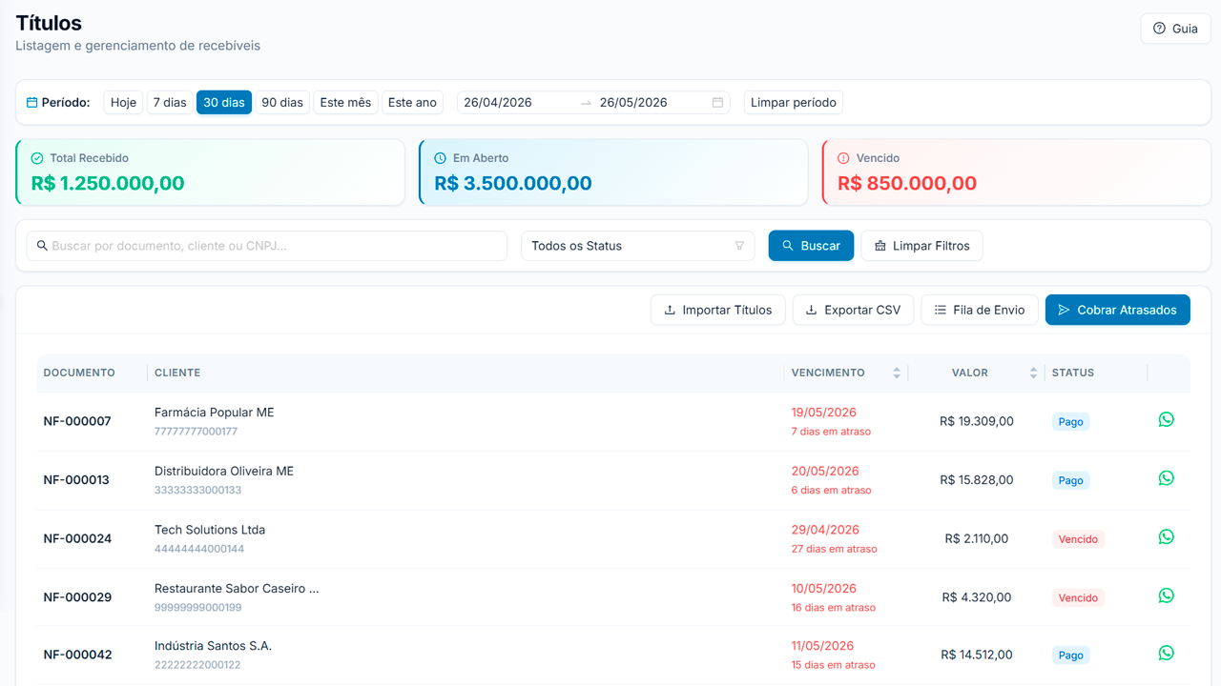Image resolution: width=1221 pixels, height=686 pixels.
Task: Click value R$ 15.828,00
Action: (x=976, y=480)
